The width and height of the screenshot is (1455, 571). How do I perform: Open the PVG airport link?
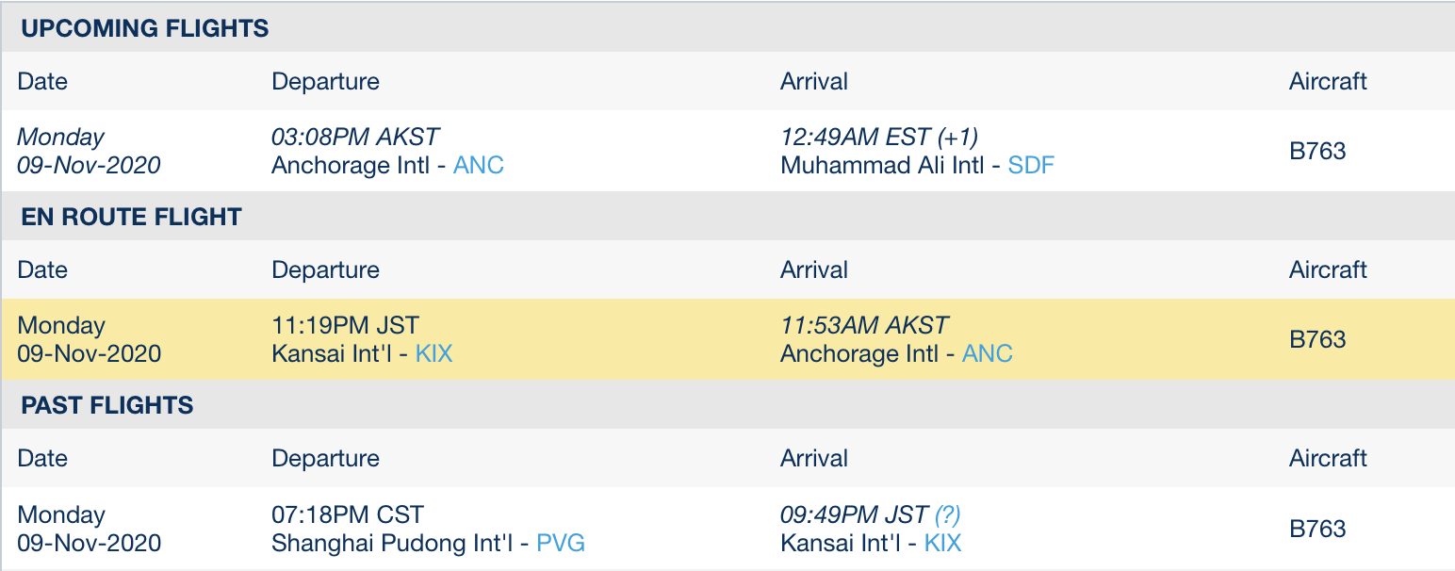tap(561, 544)
